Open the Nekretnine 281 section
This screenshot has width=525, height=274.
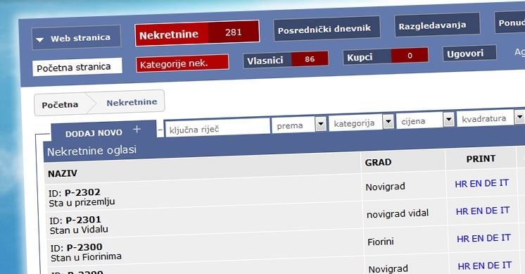pyautogui.click(x=197, y=33)
